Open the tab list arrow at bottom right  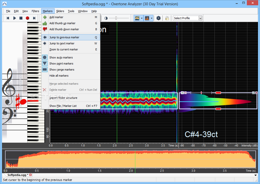point(255,175)
